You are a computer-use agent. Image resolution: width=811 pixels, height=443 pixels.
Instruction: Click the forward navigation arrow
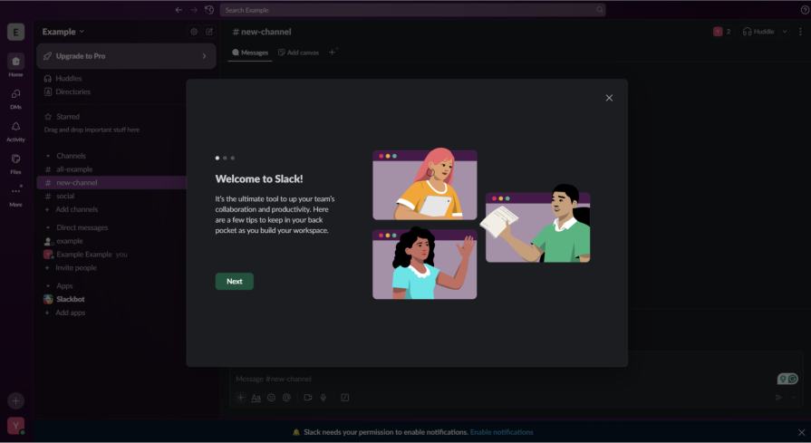[x=194, y=10]
